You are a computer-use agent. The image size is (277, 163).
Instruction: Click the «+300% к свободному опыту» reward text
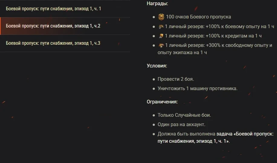click(239, 45)
